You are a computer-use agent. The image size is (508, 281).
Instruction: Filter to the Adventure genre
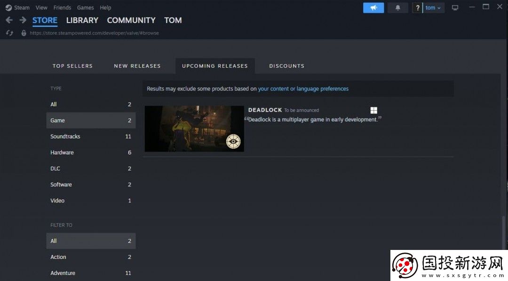click(x=91, y=273)
